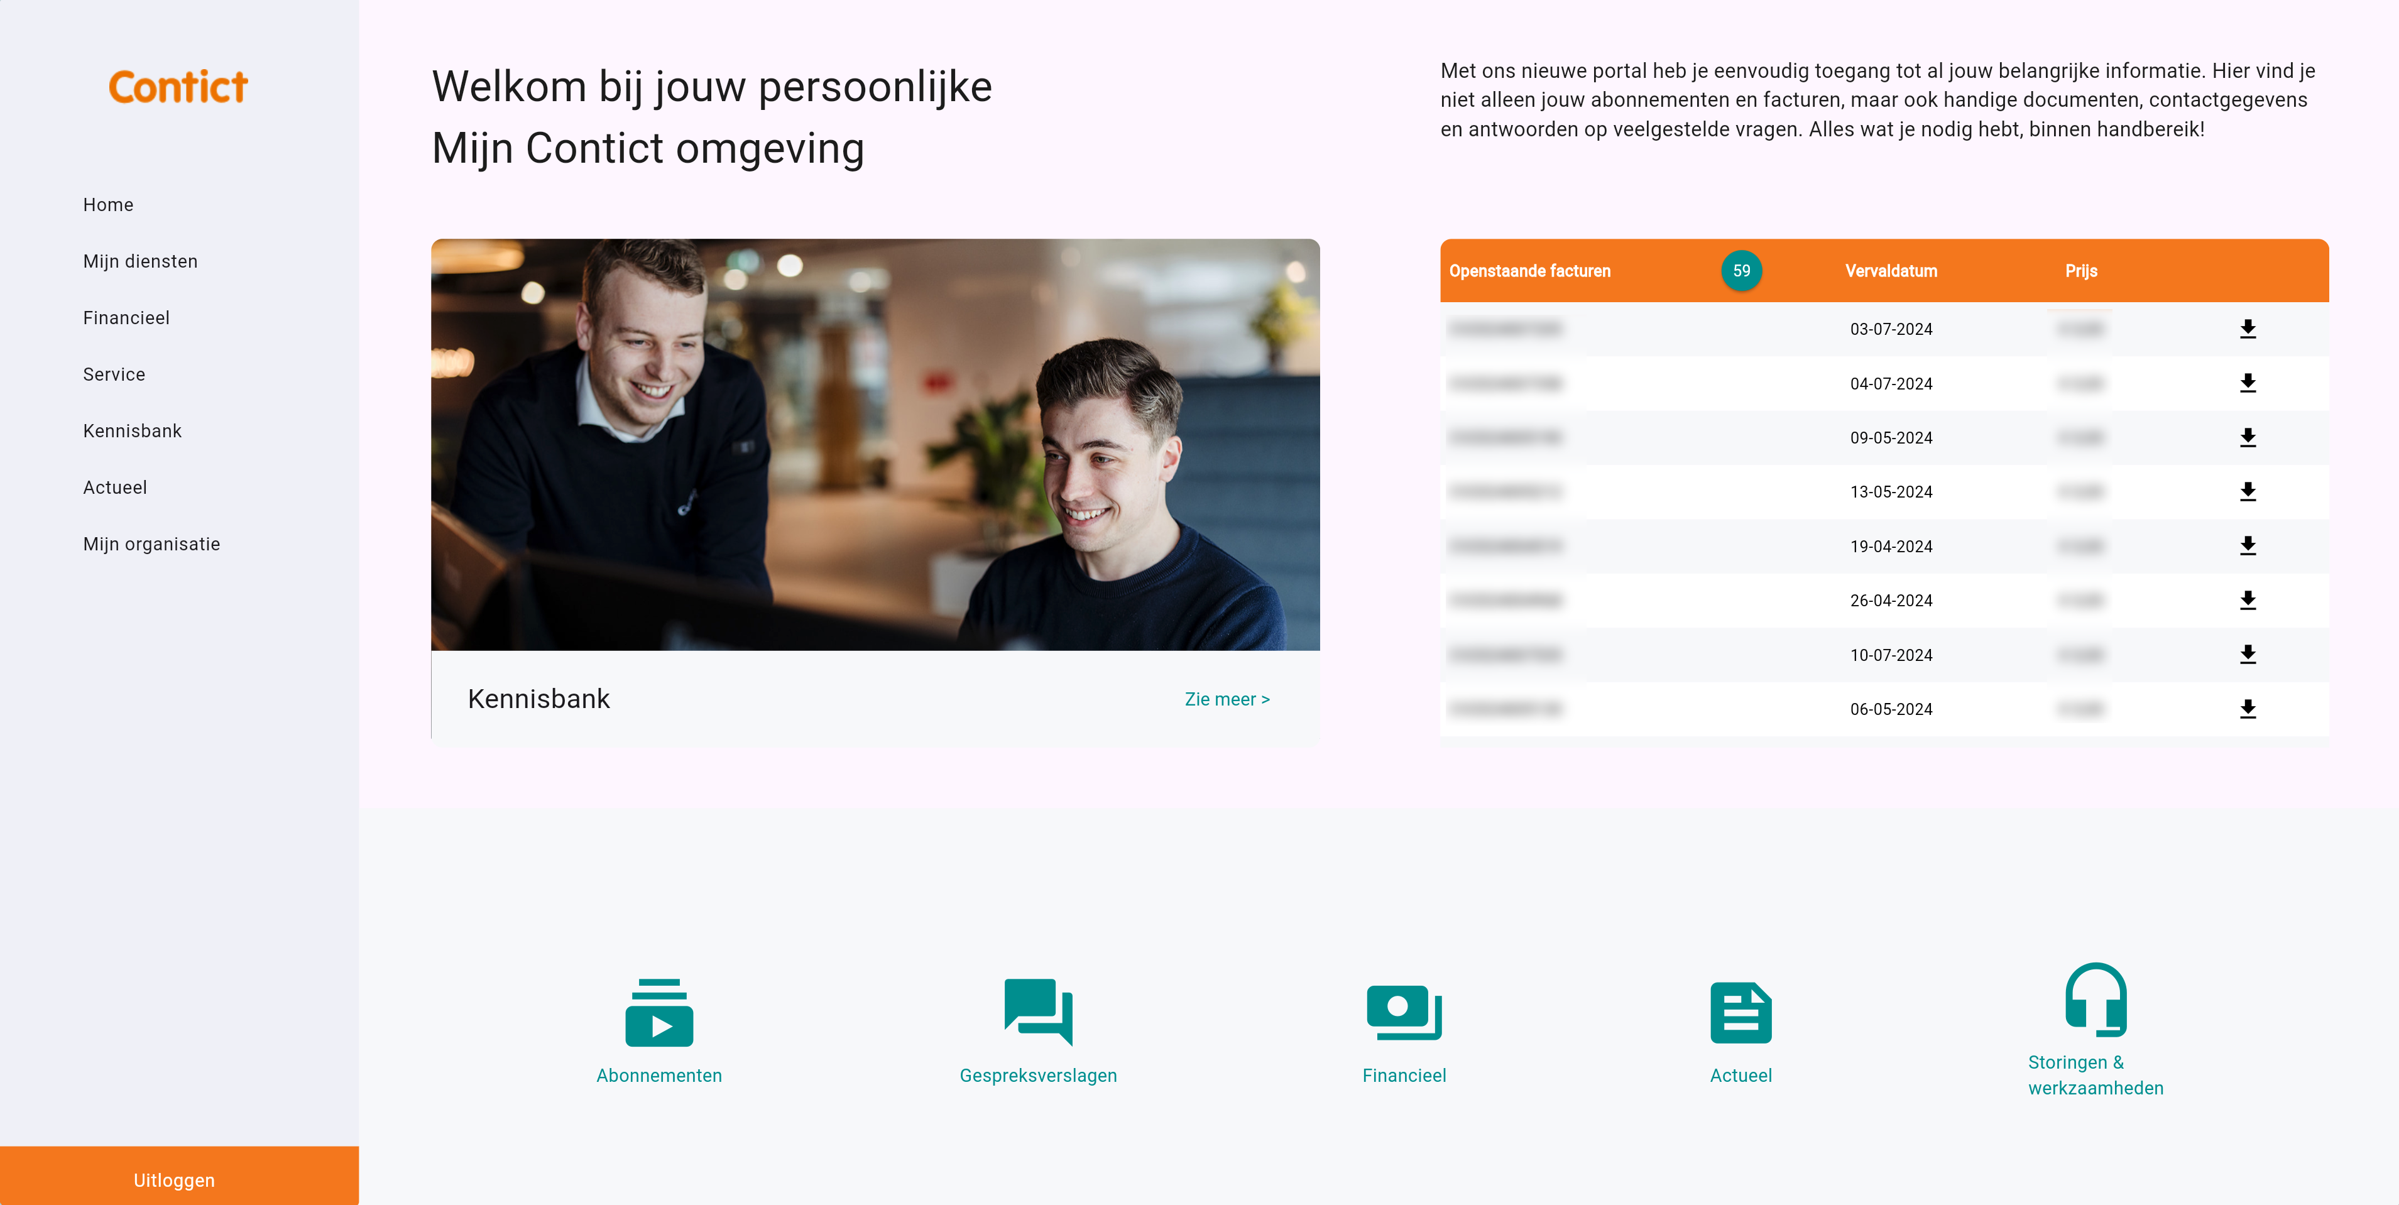The height and width of the screenshot is (1205, 2399).
Task: Download the invoice due 26-04-2024
Action: (2247, 601)
